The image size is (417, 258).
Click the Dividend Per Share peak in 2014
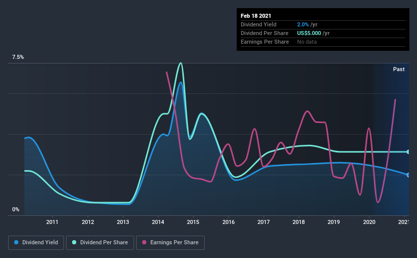coord(181,63)
